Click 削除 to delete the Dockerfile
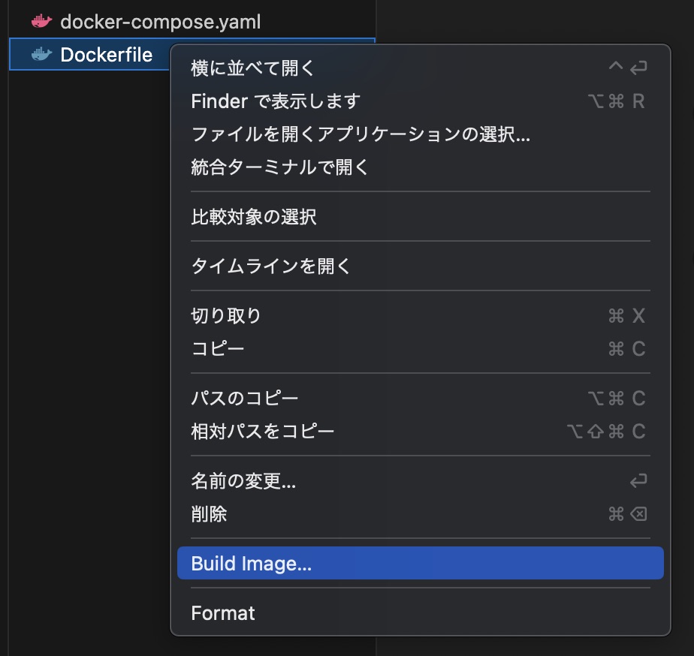 [210, 514]
